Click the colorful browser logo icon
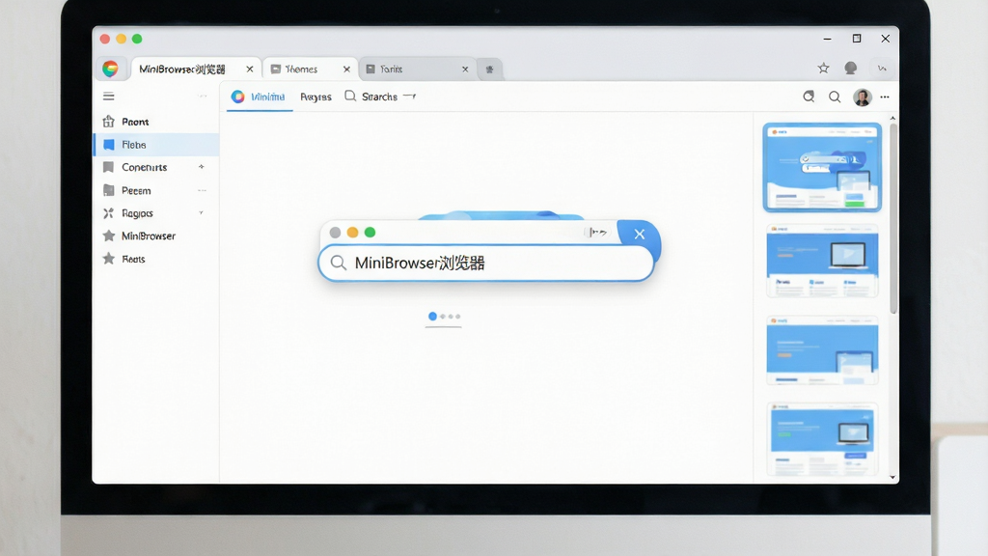988x556 pixels. [x=110, y=69]
